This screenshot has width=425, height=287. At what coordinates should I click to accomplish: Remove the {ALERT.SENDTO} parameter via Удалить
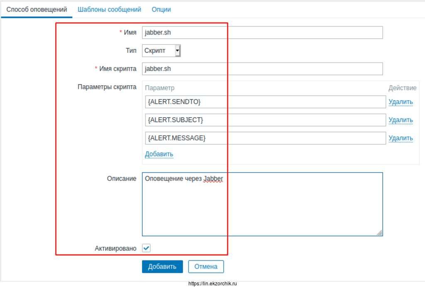[x=401, y=102]
